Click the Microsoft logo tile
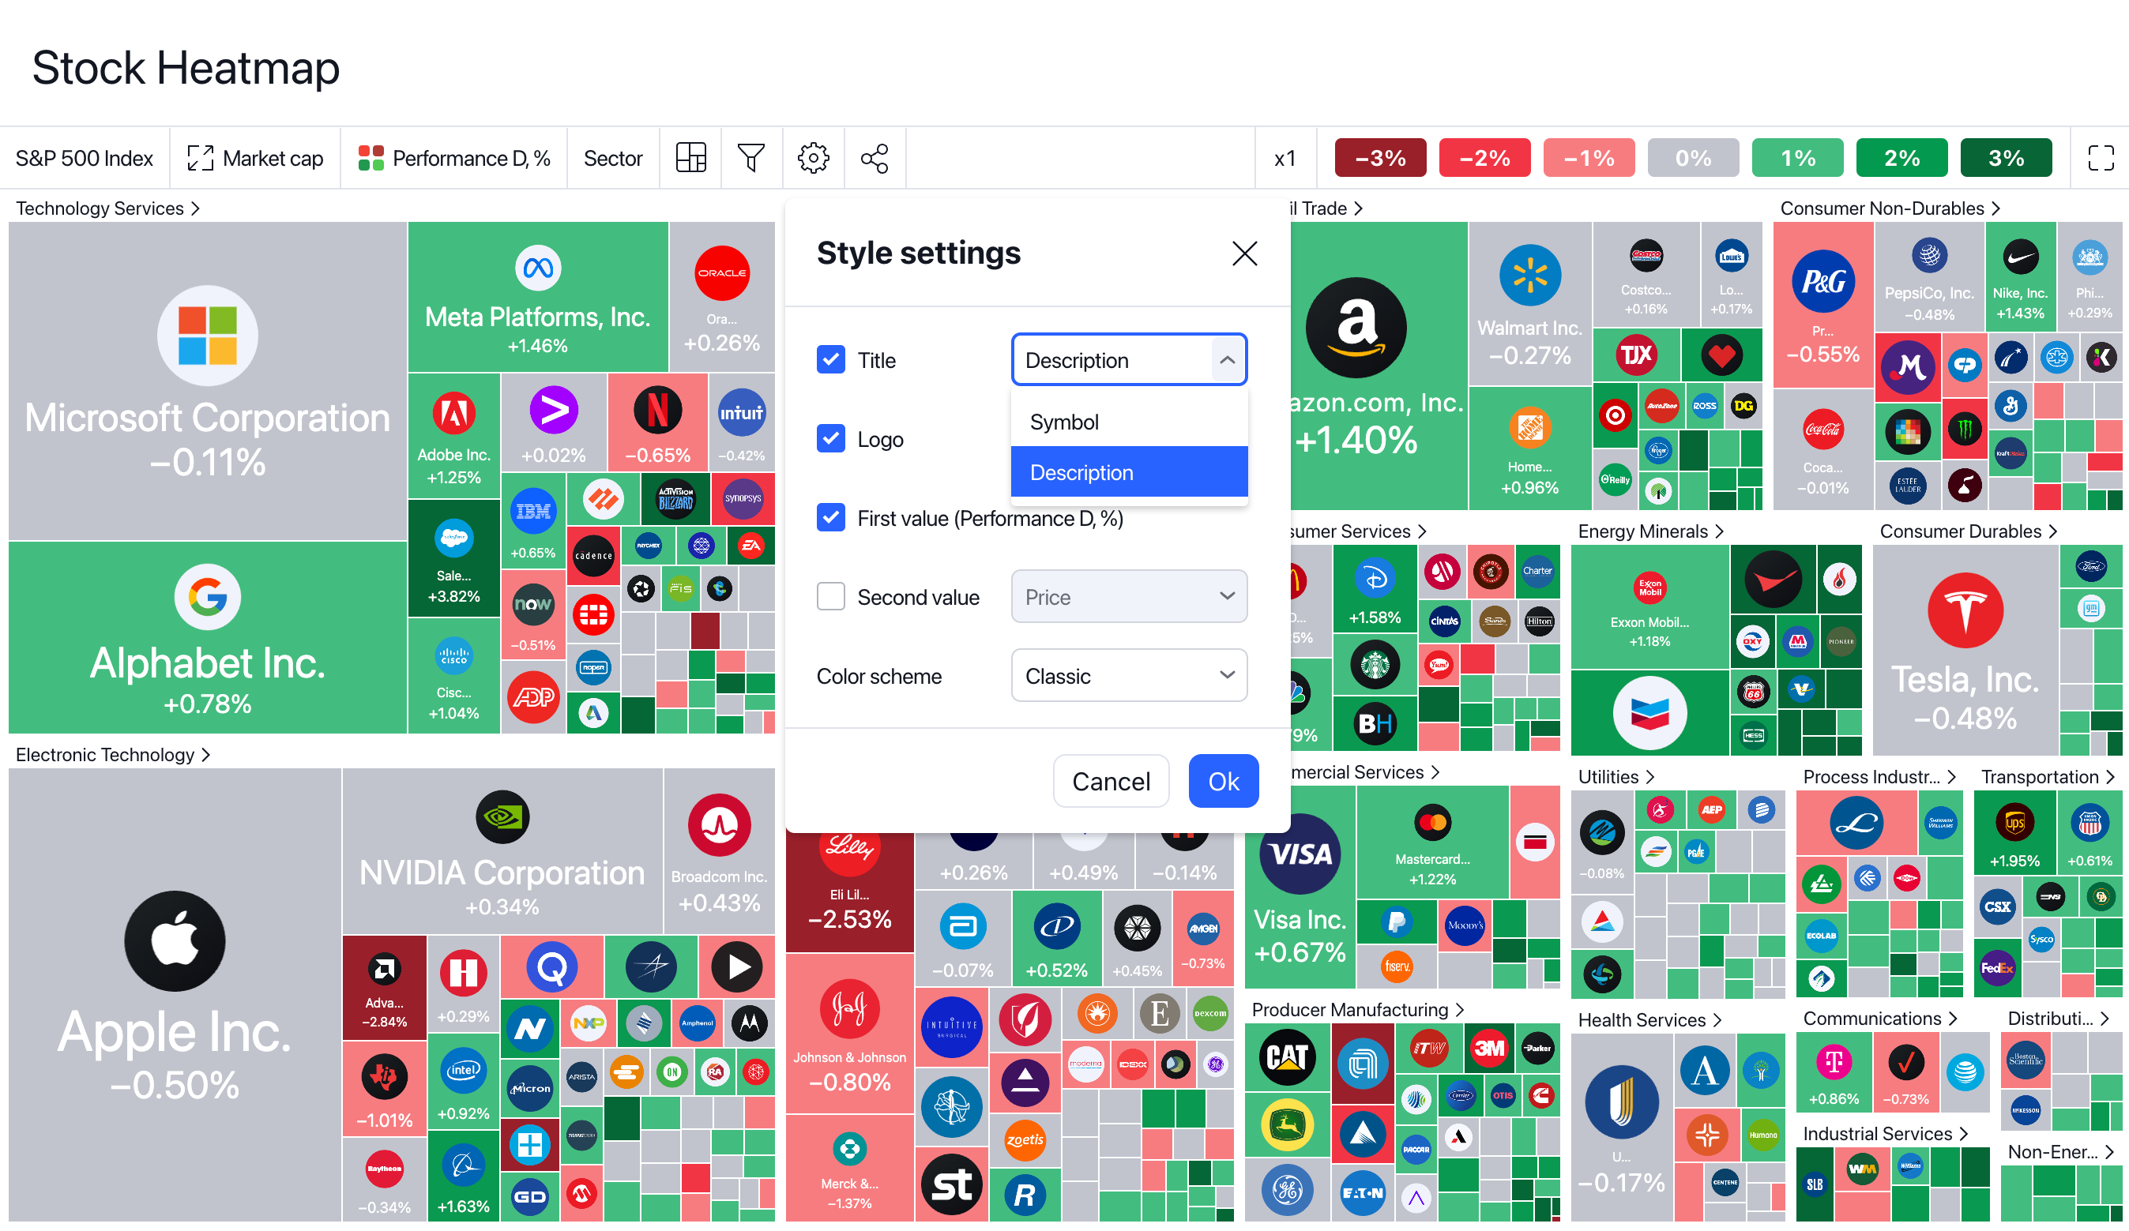 (207, 336)
